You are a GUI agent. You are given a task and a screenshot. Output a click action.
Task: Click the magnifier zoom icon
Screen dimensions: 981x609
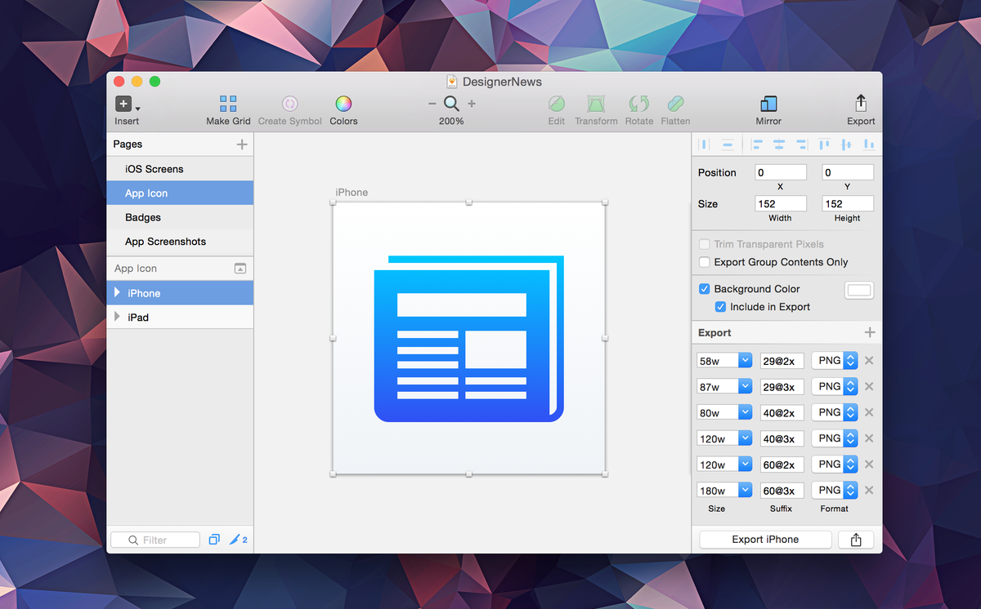tap(451, 104)
